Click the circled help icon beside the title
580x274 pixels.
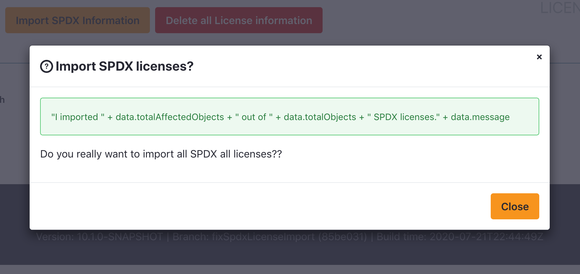[x=47, y=66]
